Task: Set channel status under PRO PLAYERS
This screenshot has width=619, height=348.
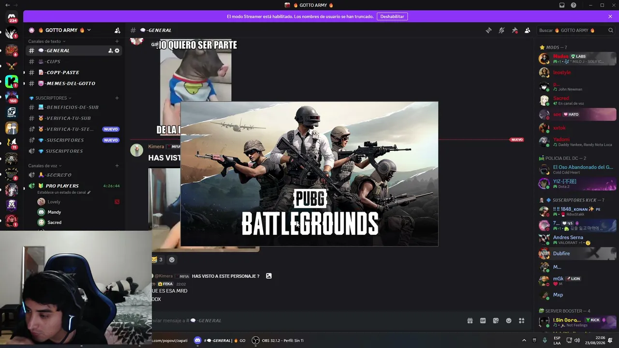Action: coord(64,192)
